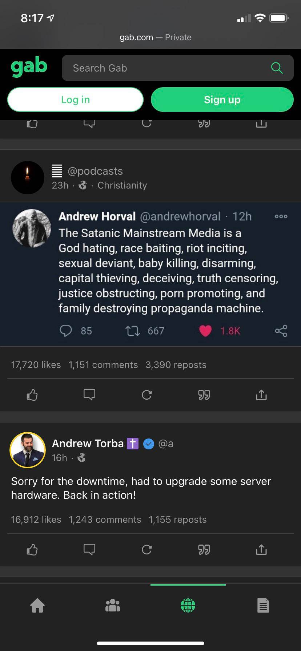Viewport: 301px width, 651px height.
Task: Go to the Home tab
Action: click(37, 606)
